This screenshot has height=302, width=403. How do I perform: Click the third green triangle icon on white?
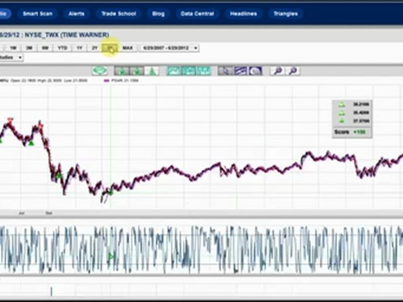152,71
